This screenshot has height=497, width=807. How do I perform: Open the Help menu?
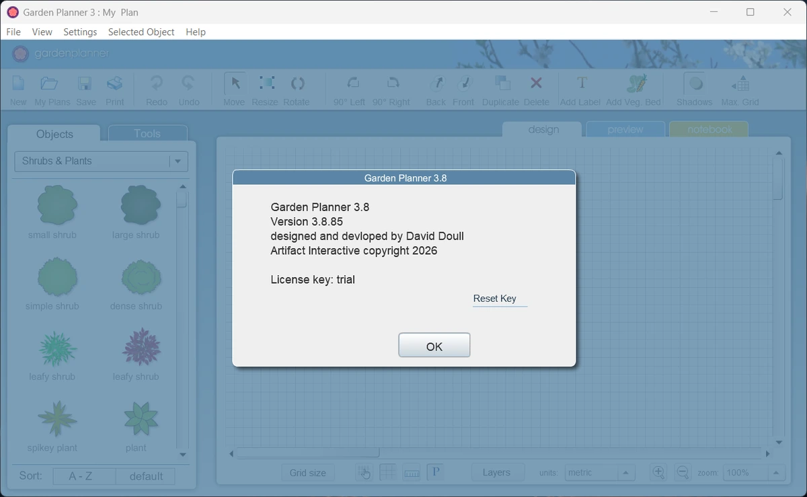point(196,32)
